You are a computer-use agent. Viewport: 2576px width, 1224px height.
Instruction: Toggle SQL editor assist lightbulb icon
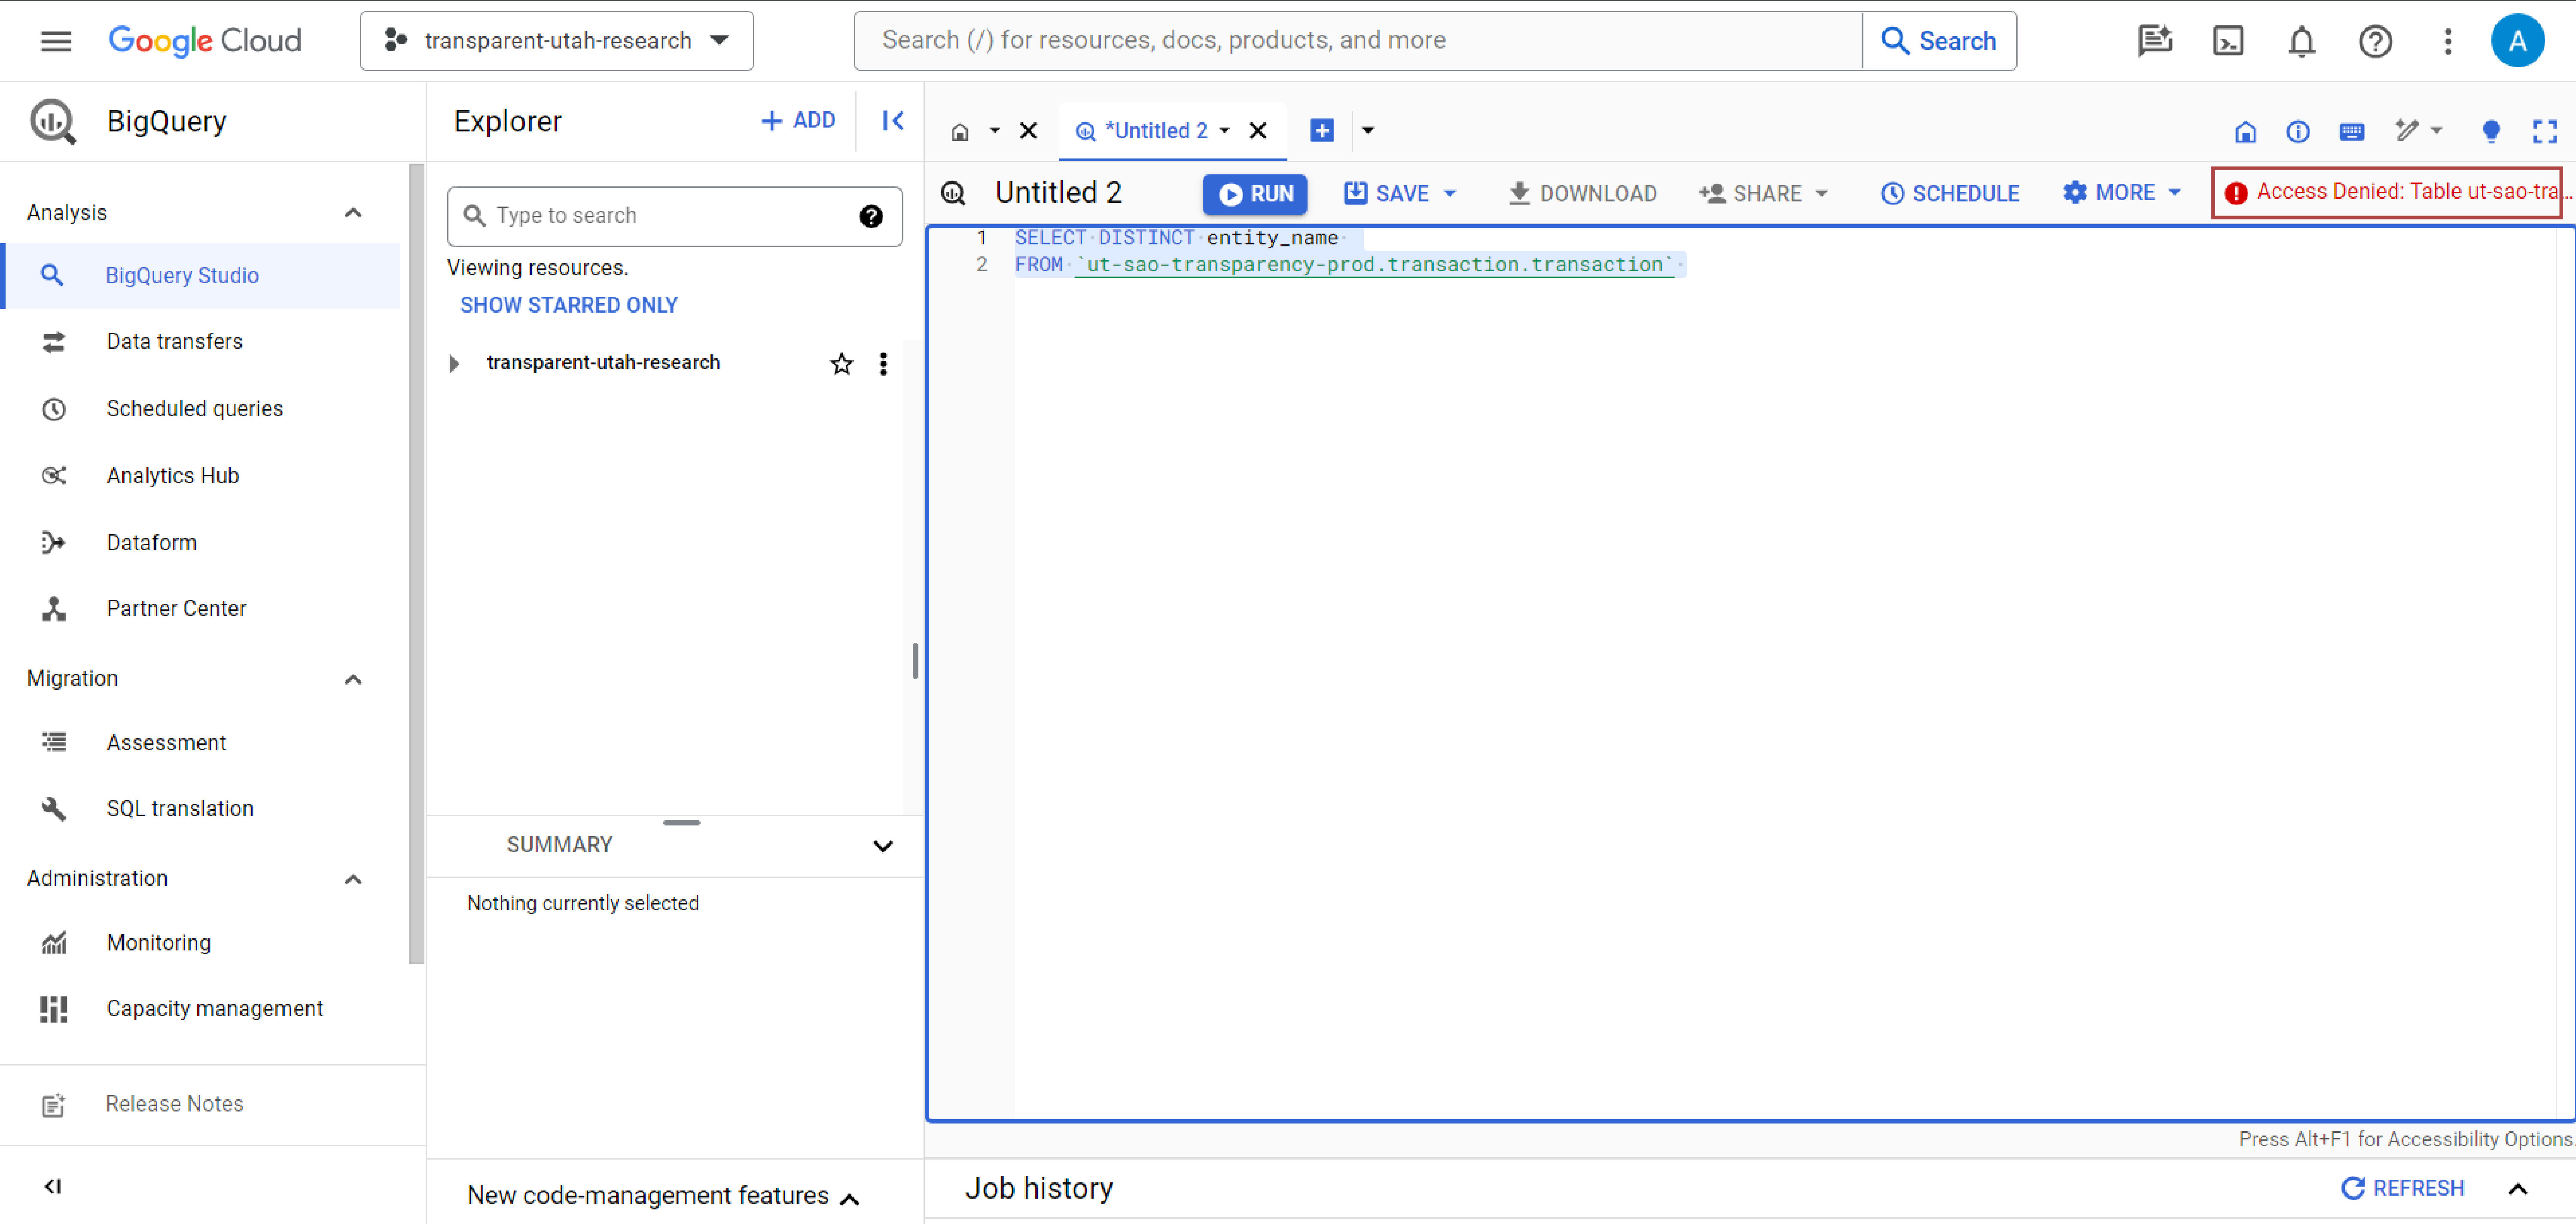pyautogui.click(x=2491, y=131)
